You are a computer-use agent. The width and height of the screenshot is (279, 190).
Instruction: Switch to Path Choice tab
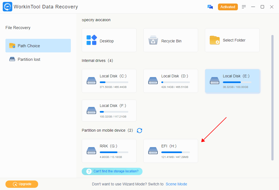pyautogui.click(x=38, y=46)
